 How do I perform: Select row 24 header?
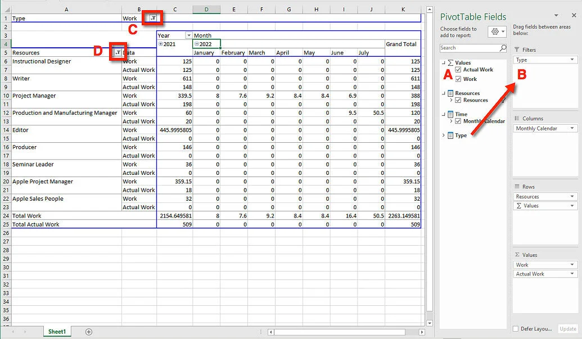tap(6, 216)
